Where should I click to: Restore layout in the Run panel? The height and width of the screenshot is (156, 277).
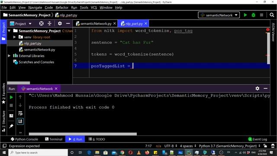11,116
